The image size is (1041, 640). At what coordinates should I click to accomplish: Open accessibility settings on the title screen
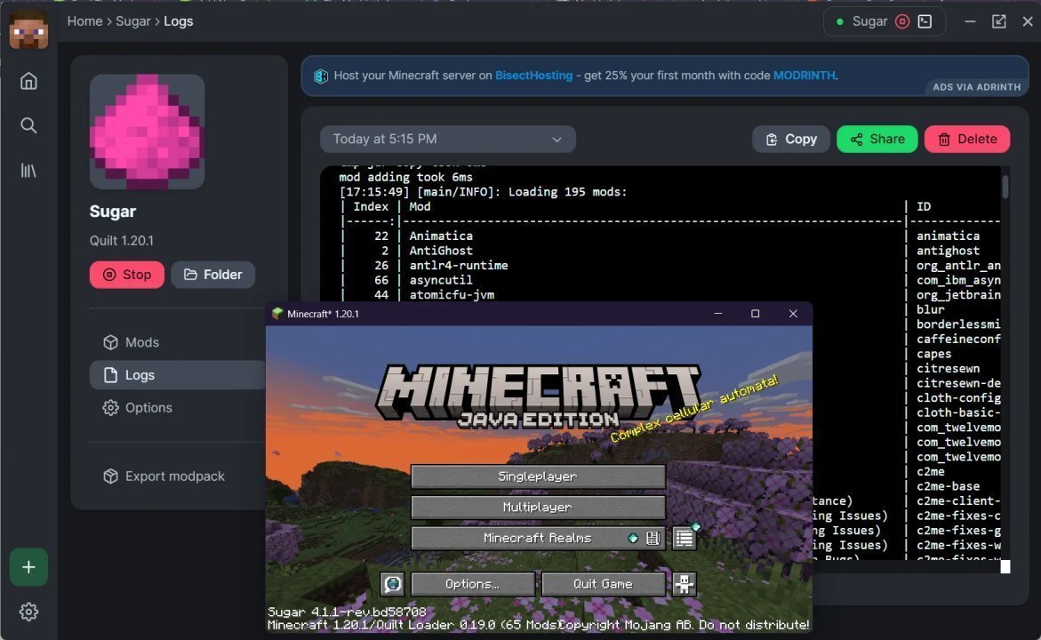point(683,584)
